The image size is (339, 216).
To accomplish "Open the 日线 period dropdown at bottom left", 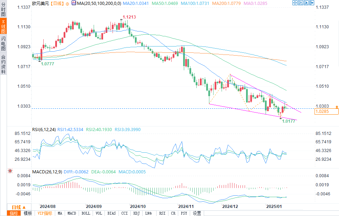I will [19, 207].
